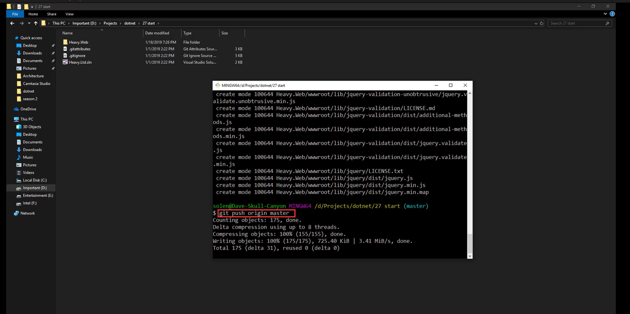The height and width of the screenshot is (314, 630).
Task: Click the search magnifier icon
Action: coord(607,23)
